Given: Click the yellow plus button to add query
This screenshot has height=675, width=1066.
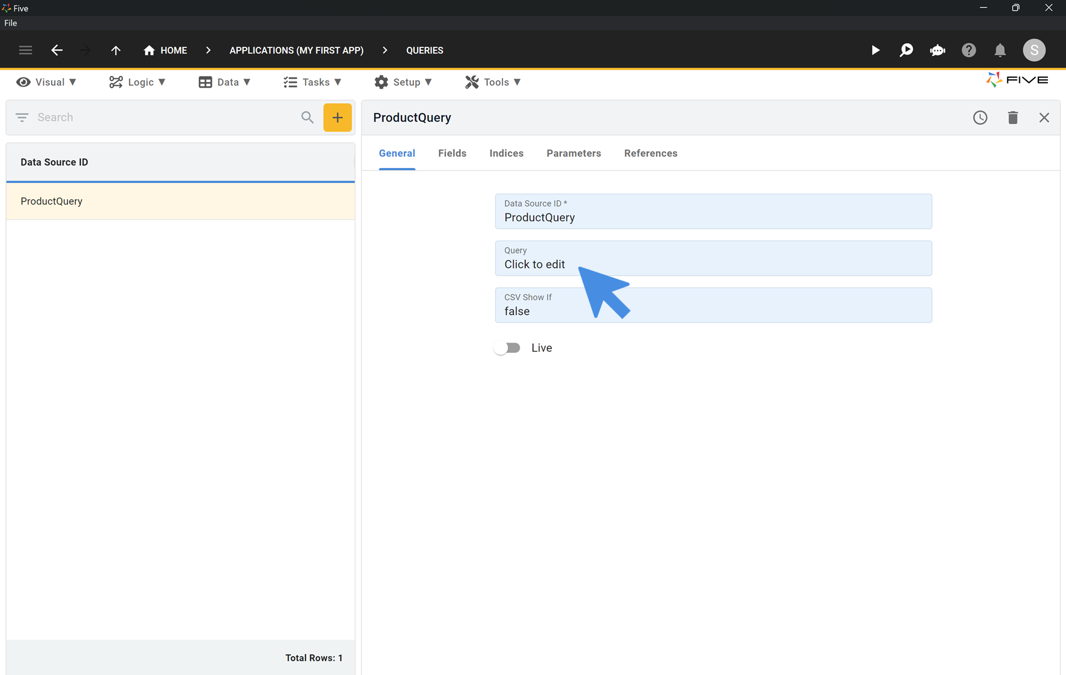Looking at the screenshot, I should point(337,118).
